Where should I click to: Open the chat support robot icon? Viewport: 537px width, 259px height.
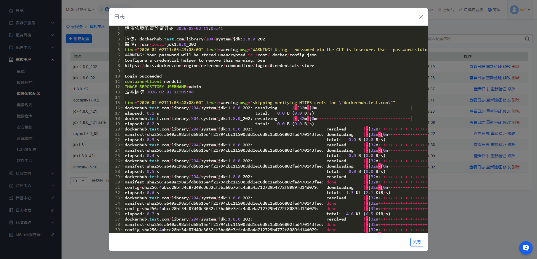(526, 248)
